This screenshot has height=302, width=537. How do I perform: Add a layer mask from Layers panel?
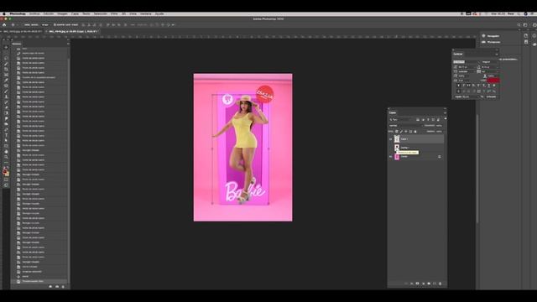click(x=417, y=284)
